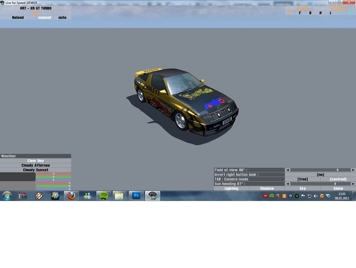Screen dimensions: 356x268
Task: Switch to the Shadow tab
Action: [x=267, y=188]
